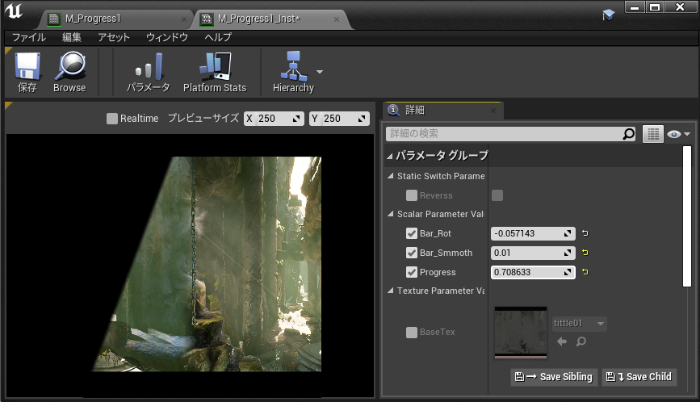This screenshot has width=700, height=402.
Task: Click the Progress value field
Action: 533,272
